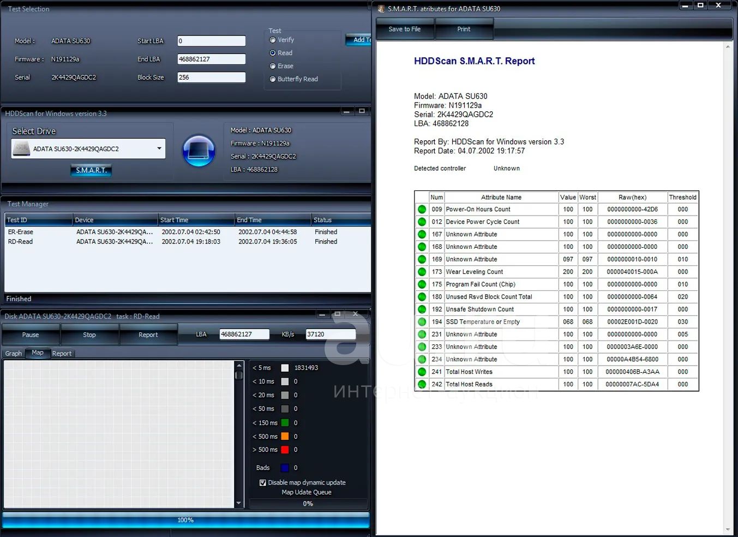
Task: Click the S.M.A.R.T. button
Action: (x=91, y=170)
